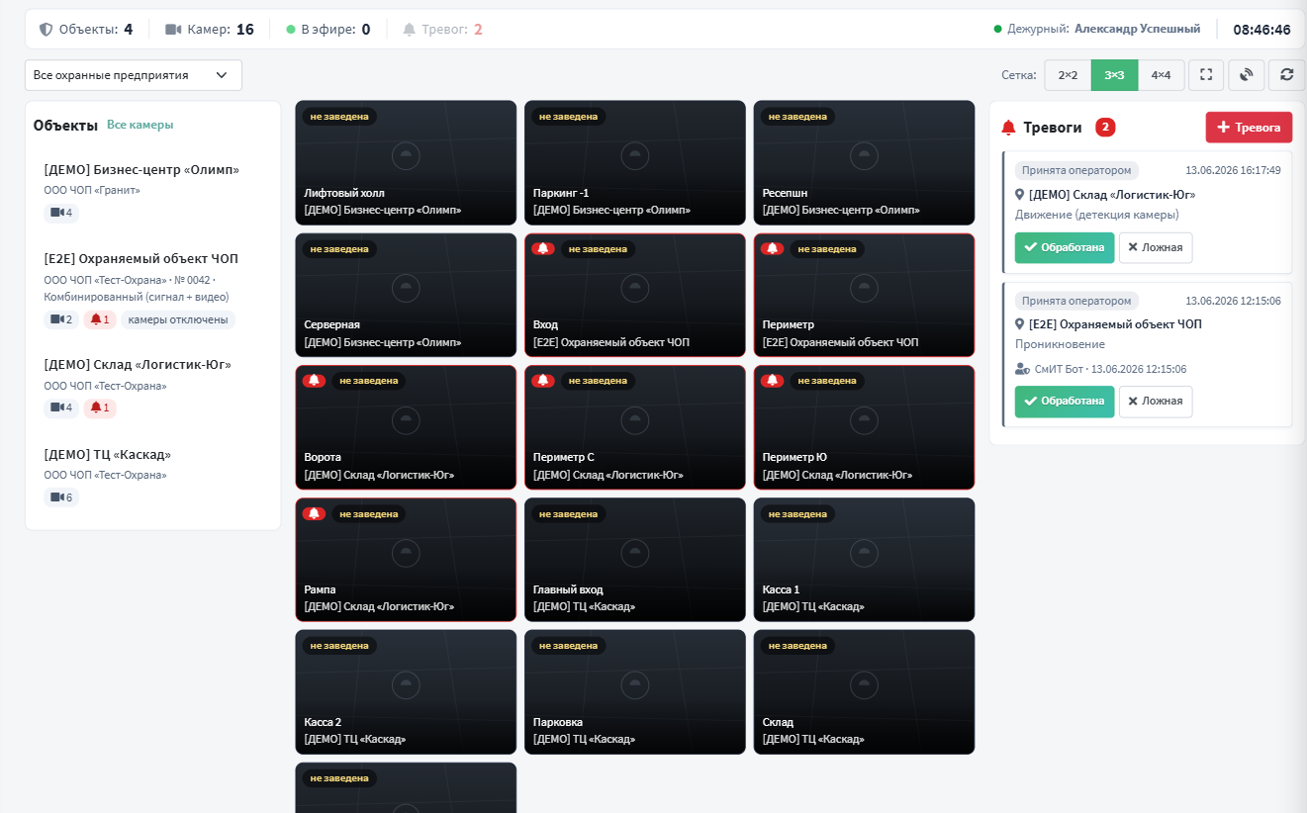This screenshot has height=813, width=1307.
Task: Open the Все охранные предприятия dropdown
Action: coord(134,75)
